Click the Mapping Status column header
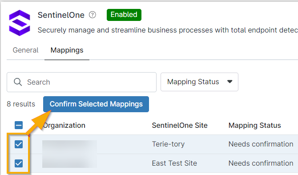 click(255, 126)
